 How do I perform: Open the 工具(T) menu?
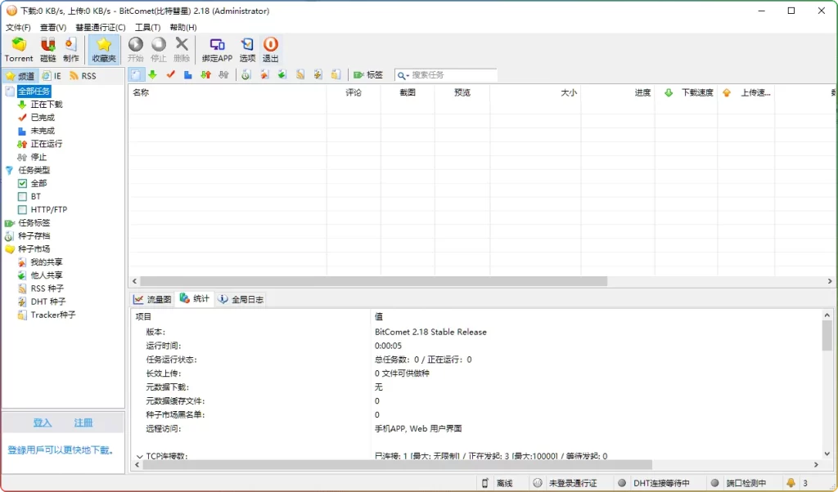pos(146,26)
